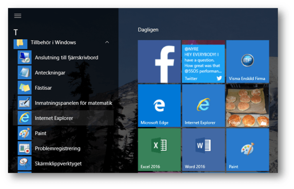294x189 pixels.
Task: Open Problemregistrering icon
Action: point(25,148)
